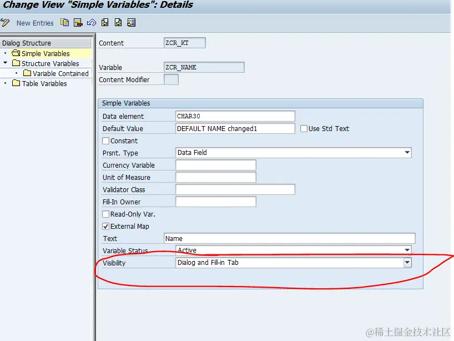Screen dimensions: 454x341
Task: Click the New Entries button
Action: (35, 23)
